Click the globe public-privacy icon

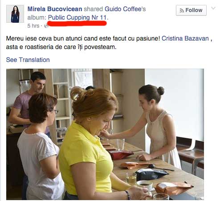[x=46, y=26]
